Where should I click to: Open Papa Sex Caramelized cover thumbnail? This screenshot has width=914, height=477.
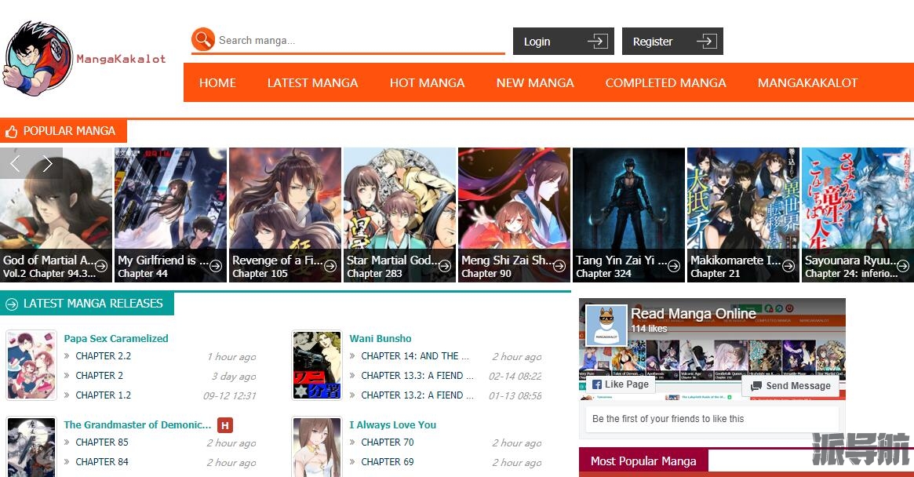pyautogui.click(x=31, y=366)
